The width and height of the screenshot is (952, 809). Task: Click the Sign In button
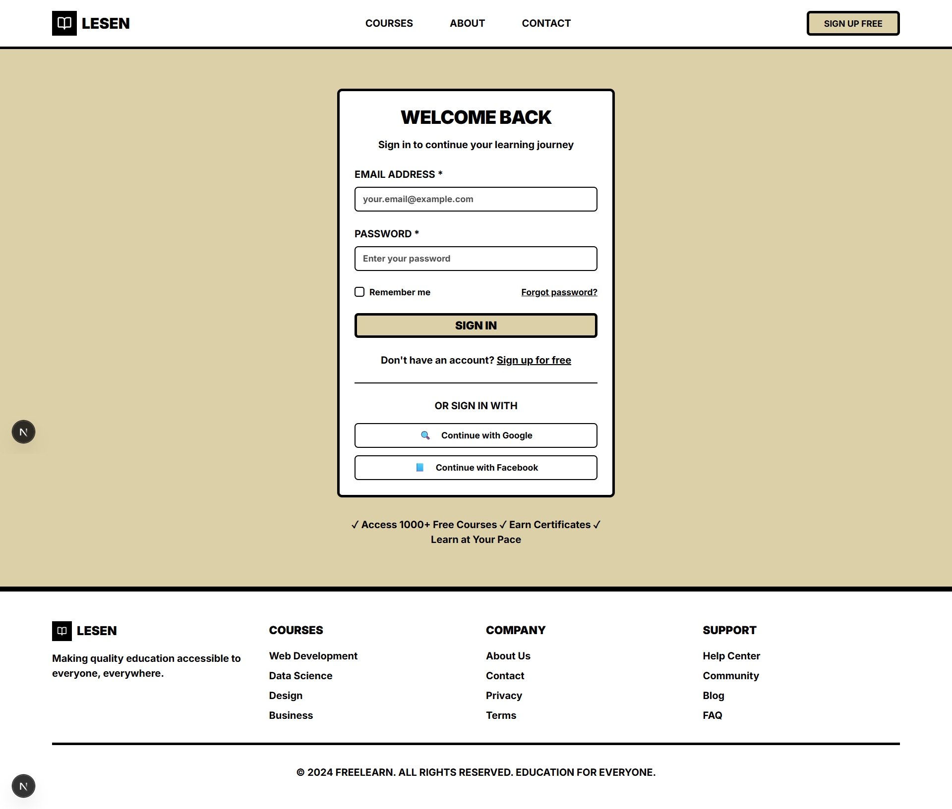476,325
